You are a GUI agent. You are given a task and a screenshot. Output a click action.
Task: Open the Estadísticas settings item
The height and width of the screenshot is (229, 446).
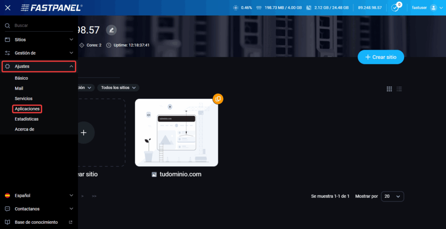tap(27, 119)
